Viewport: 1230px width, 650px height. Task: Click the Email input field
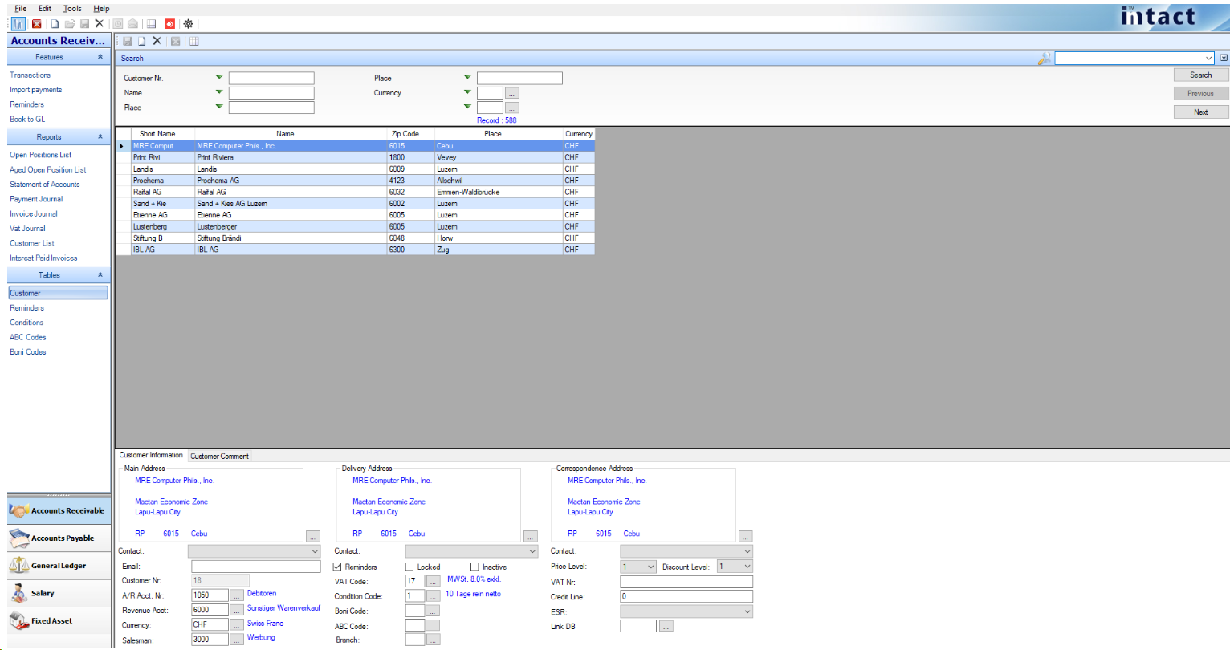pos(256,567)
